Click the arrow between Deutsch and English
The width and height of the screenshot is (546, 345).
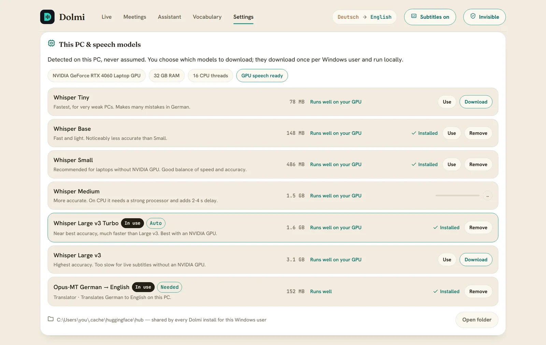(x=365, y=17)
